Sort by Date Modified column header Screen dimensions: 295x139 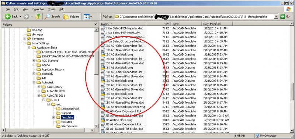pos(217,24)
